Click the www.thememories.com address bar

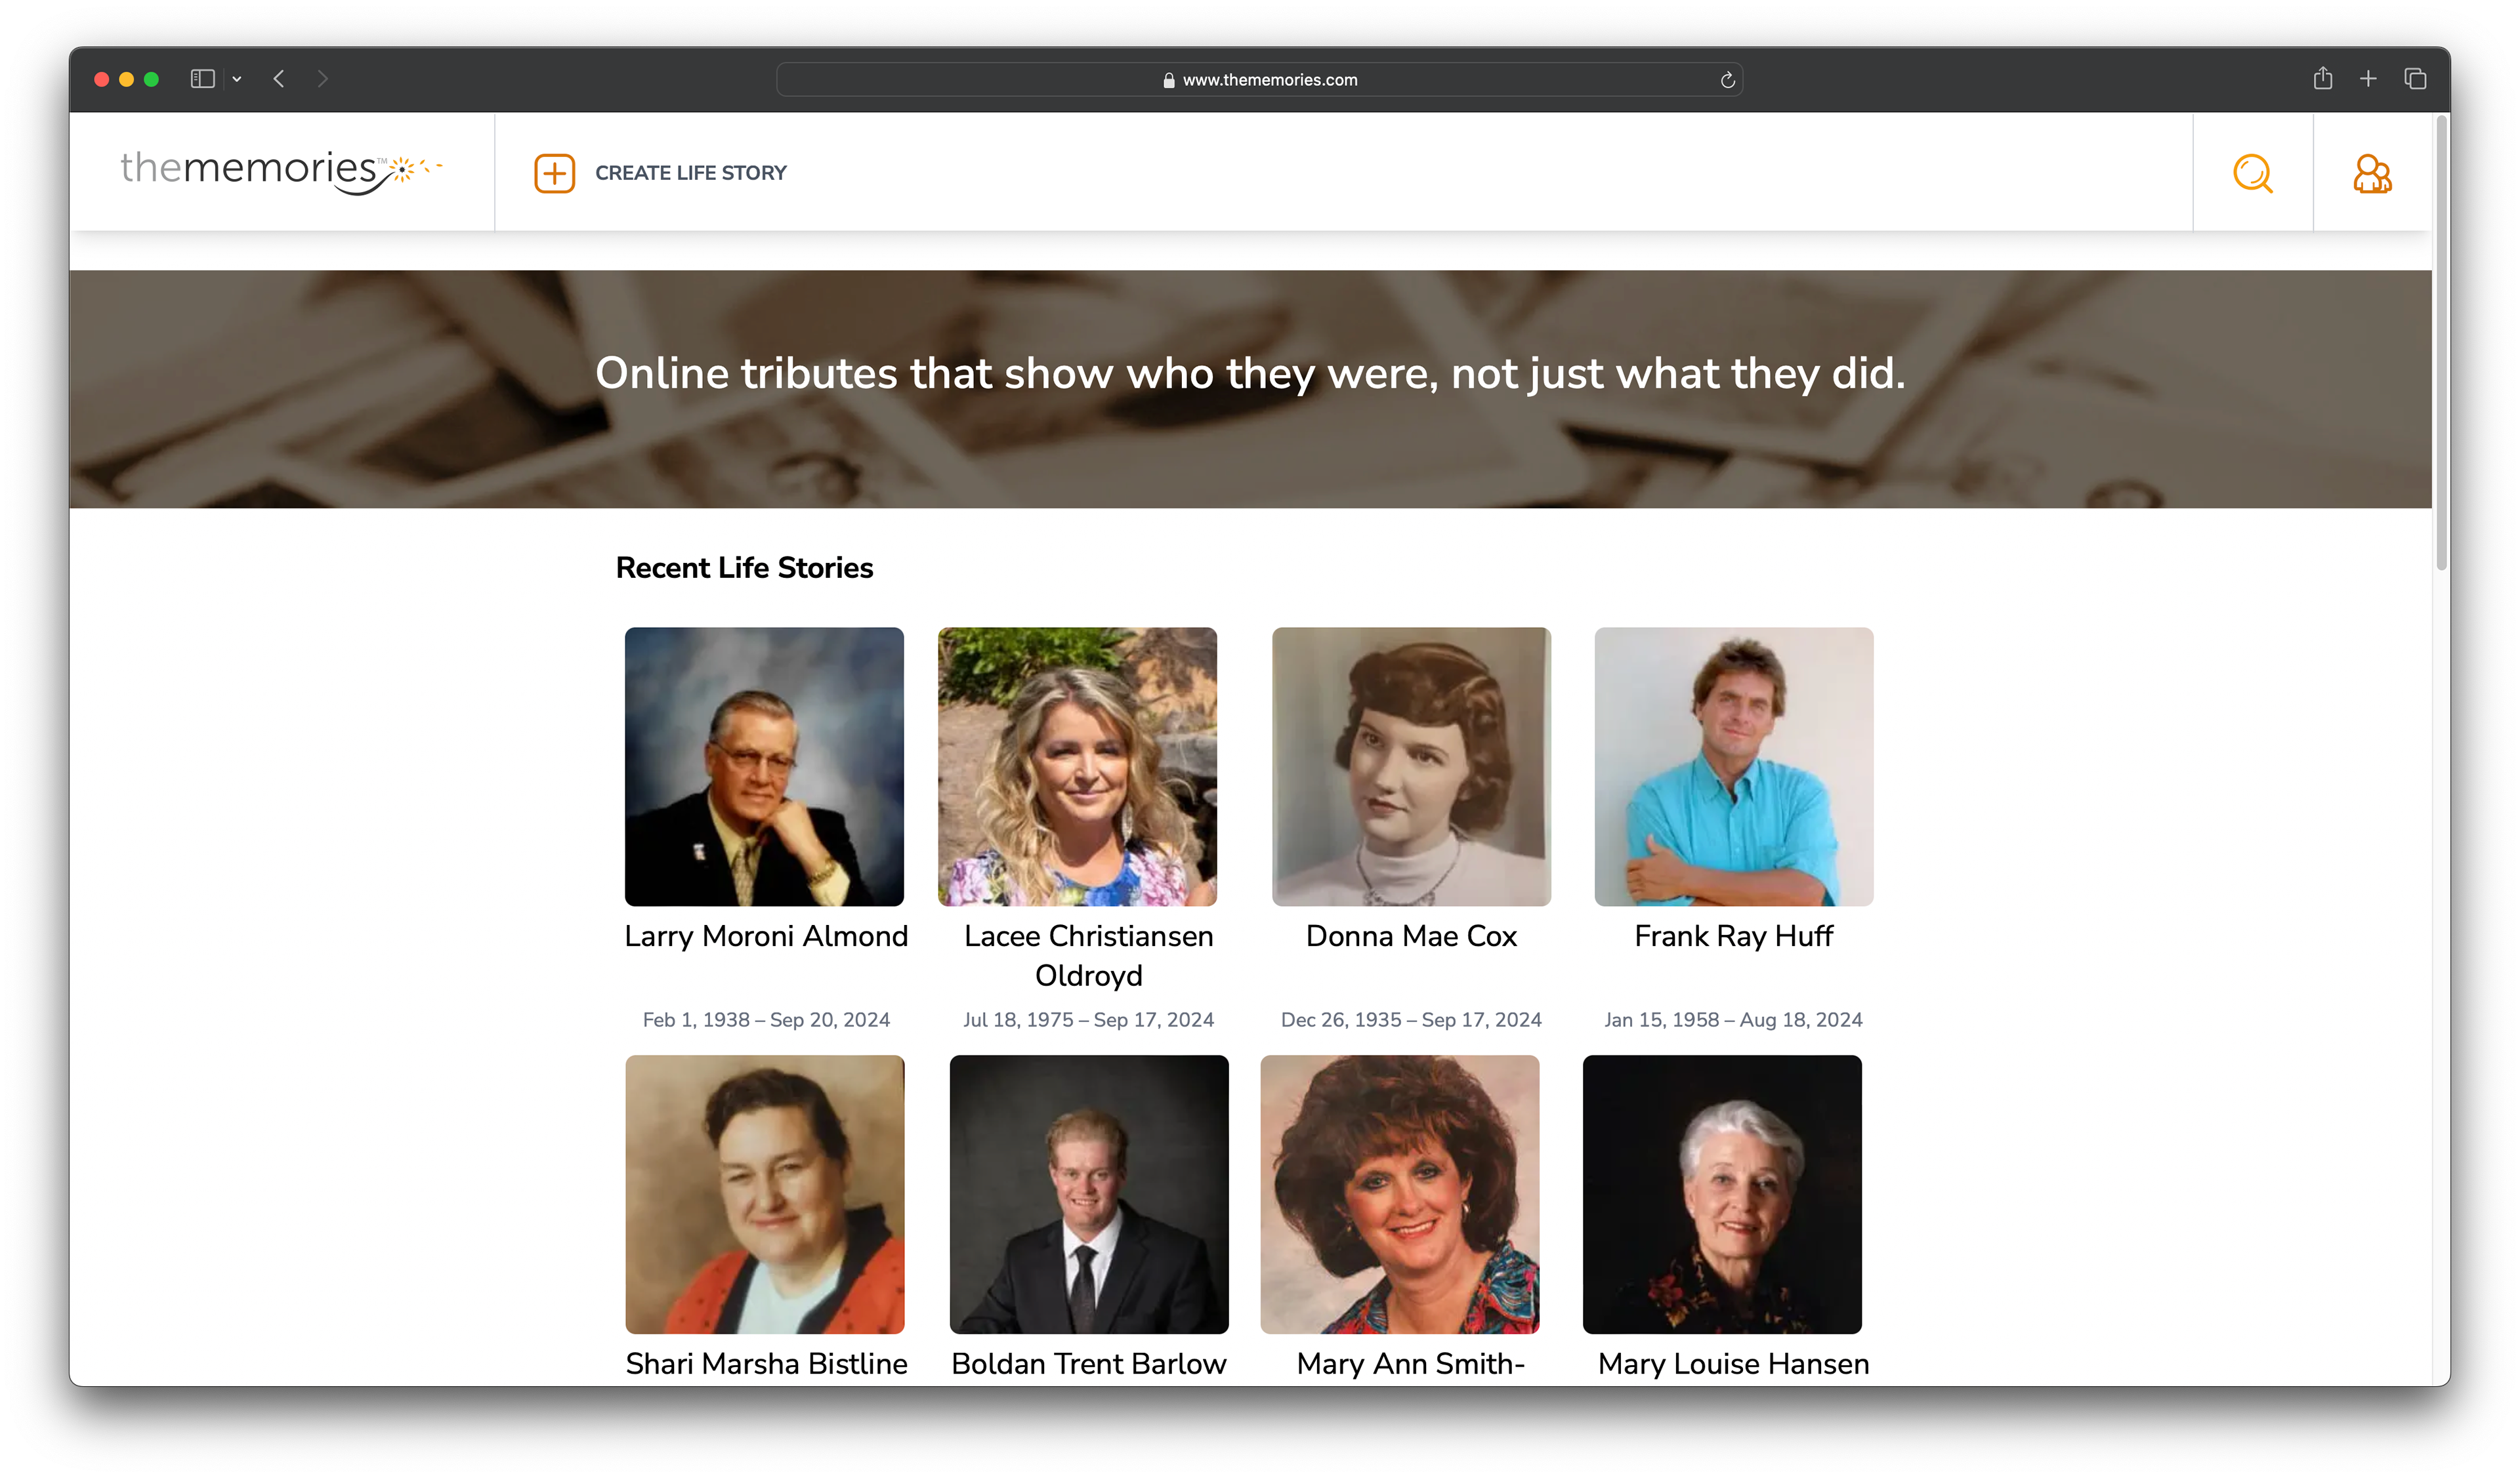pyautogui.click(x=1259, y=79)
